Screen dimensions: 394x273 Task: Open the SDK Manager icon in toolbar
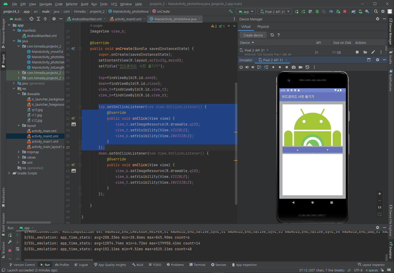pos(367,11)
